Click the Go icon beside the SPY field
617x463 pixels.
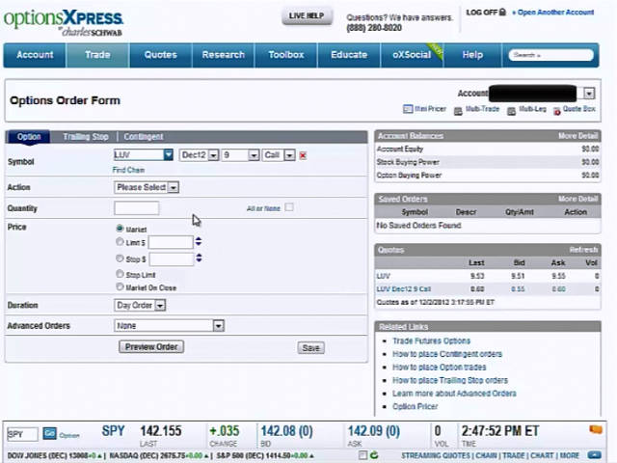coord(49,434)
